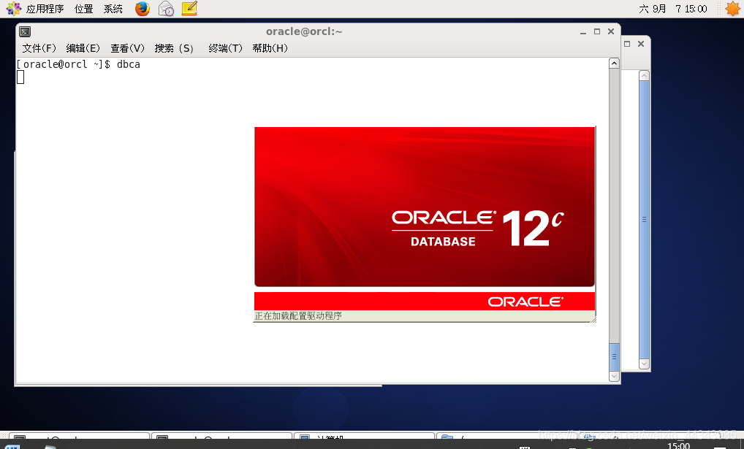Click the terminal scrollbar down arrow
The height and width of the screenshot is (449, 744).
point(614,375)
